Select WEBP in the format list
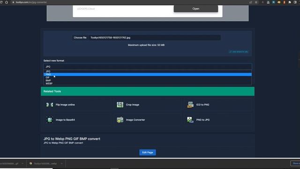The image size is (300, 169). point(148,84)
